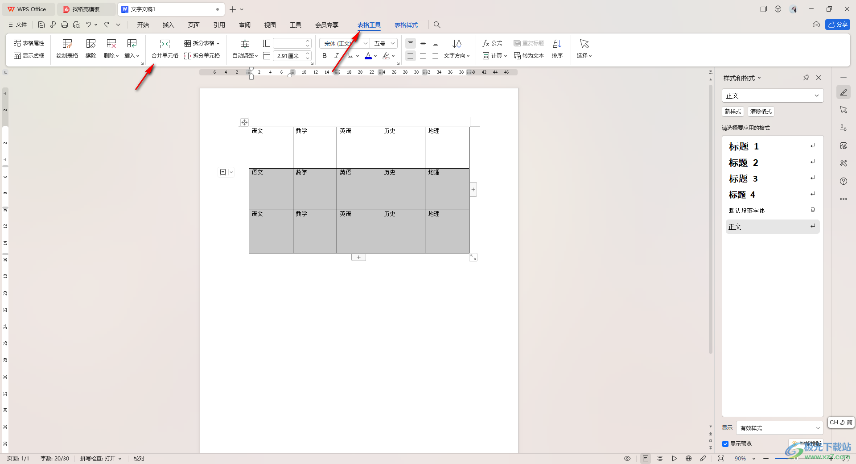Click the table move handle icon
This screenshot has height=464, width=856.
pyautogui.click(x=244, y=122)
